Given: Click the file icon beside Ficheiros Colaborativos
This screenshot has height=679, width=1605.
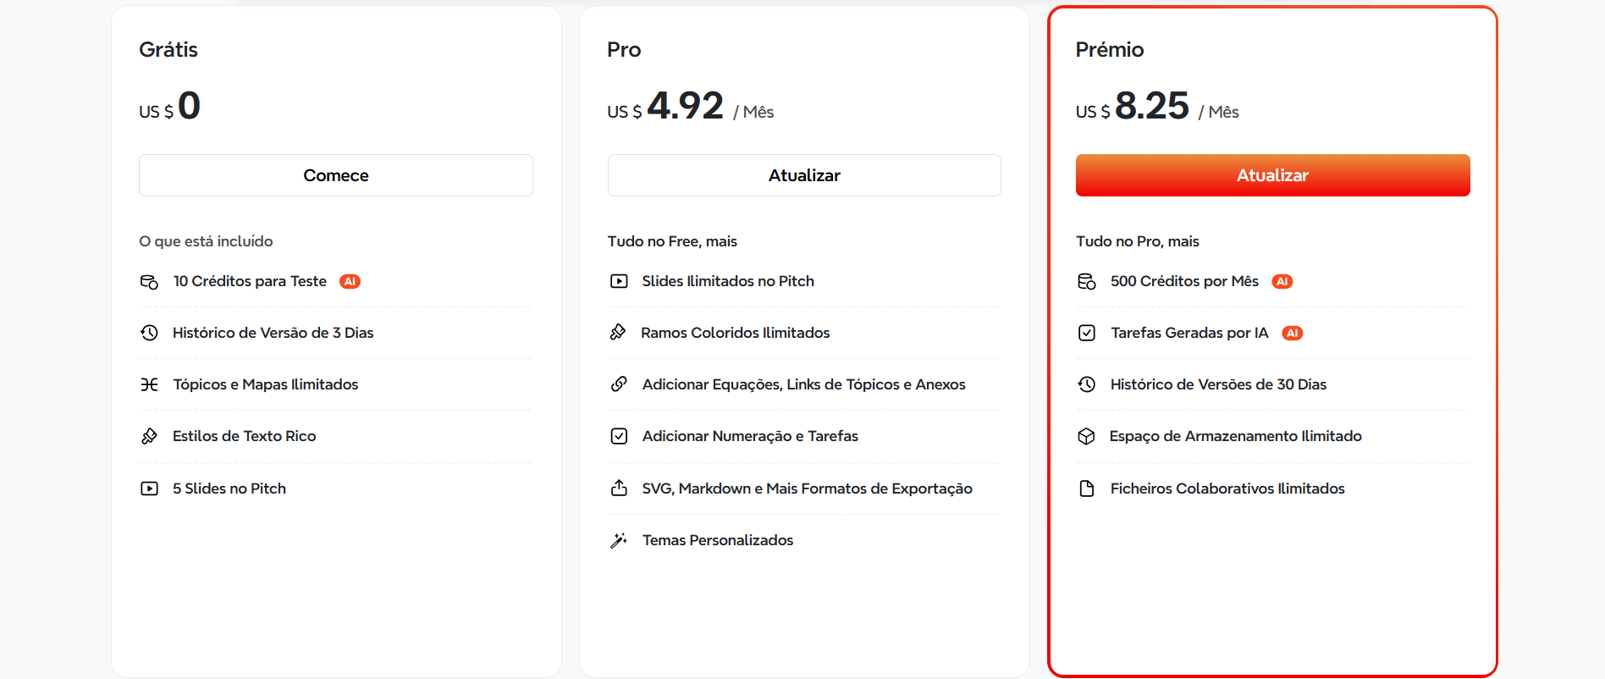Looking at the screenshot, I should [1087, 489].
